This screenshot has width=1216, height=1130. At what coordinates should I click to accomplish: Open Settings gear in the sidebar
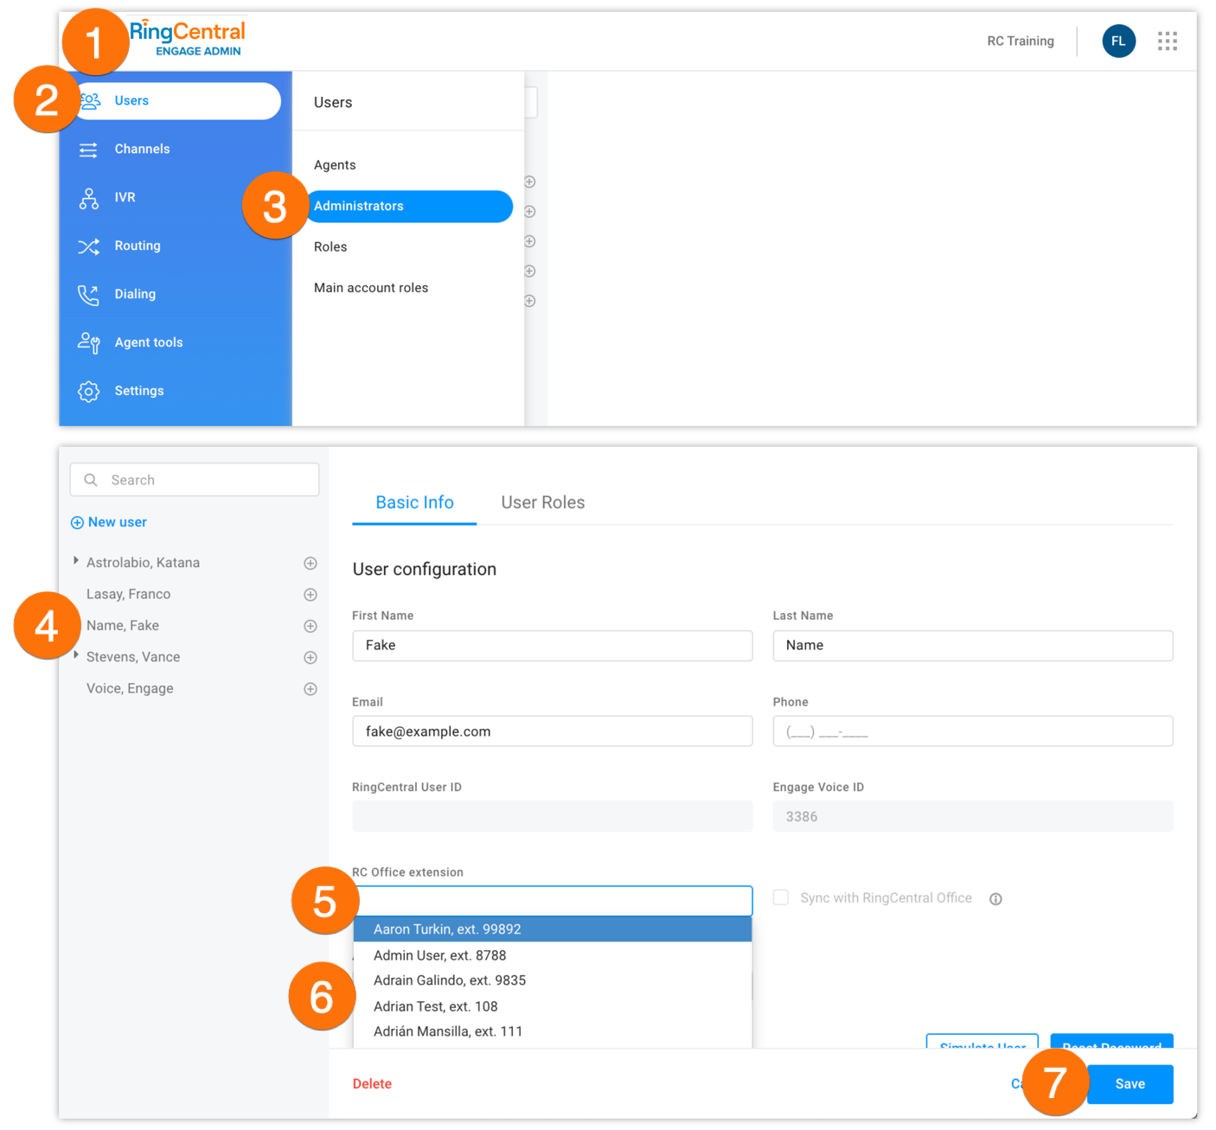(x=89, y=392)
